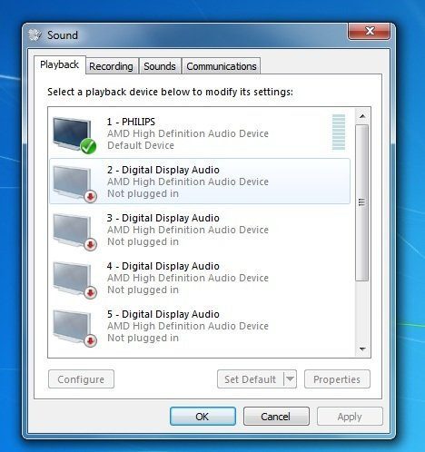Click the Sound speaker icon in title bar
The width and height of the screenshot is (425, 452).
35,35
